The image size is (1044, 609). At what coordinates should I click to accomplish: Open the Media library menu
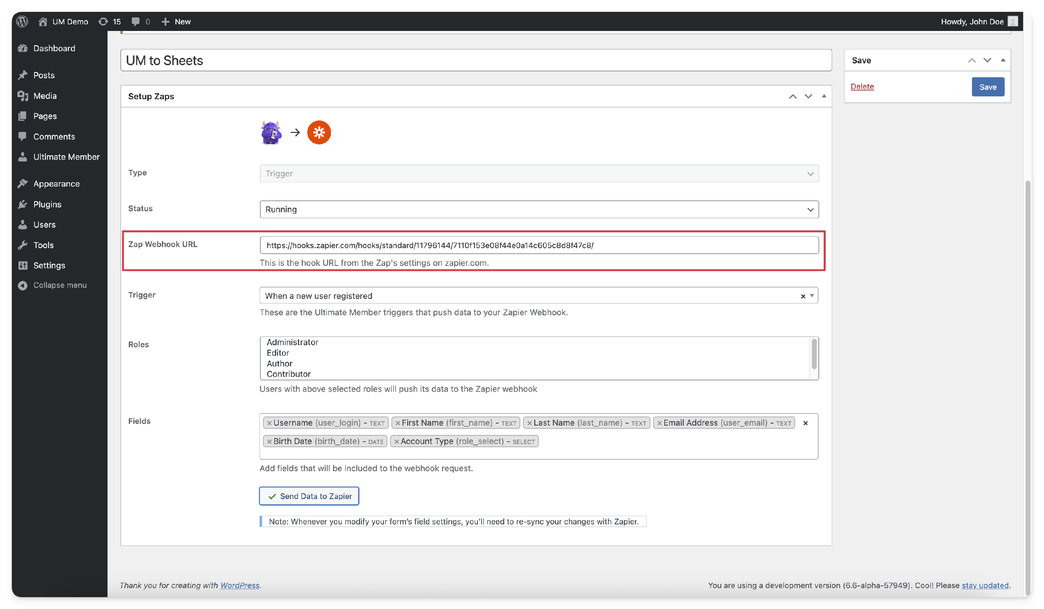click(x=45, y=96)
